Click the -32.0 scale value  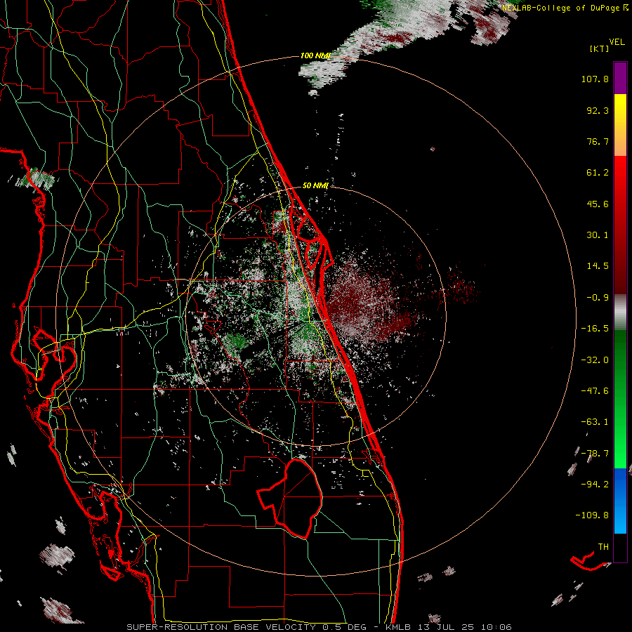click(595, 360)
